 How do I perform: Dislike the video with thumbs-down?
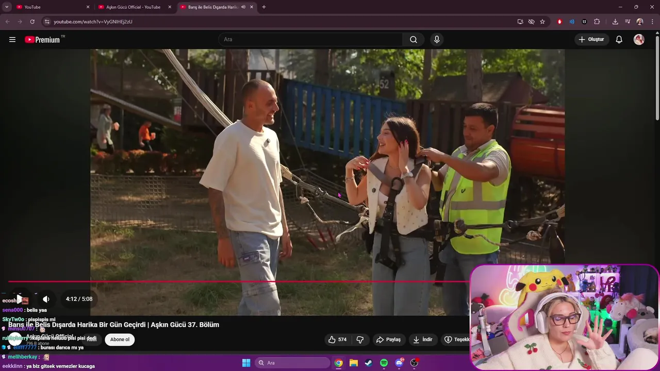tap(360, 340)
